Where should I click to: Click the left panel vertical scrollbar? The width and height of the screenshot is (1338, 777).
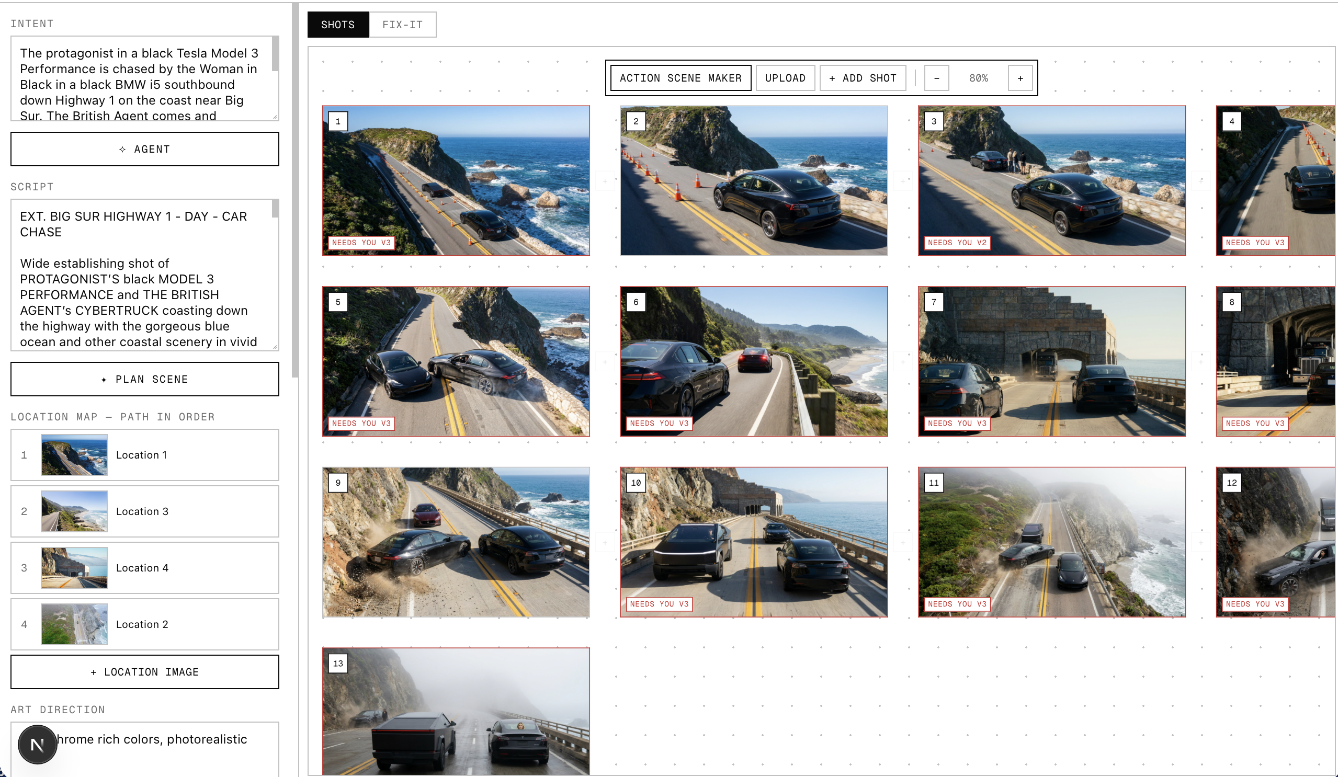pyautogui.click(x=295, y=191)
